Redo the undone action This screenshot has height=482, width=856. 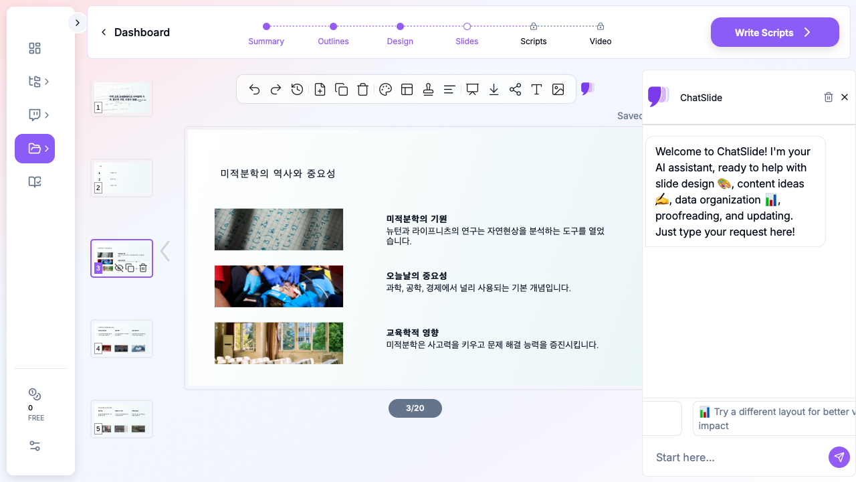coord(276,89)
